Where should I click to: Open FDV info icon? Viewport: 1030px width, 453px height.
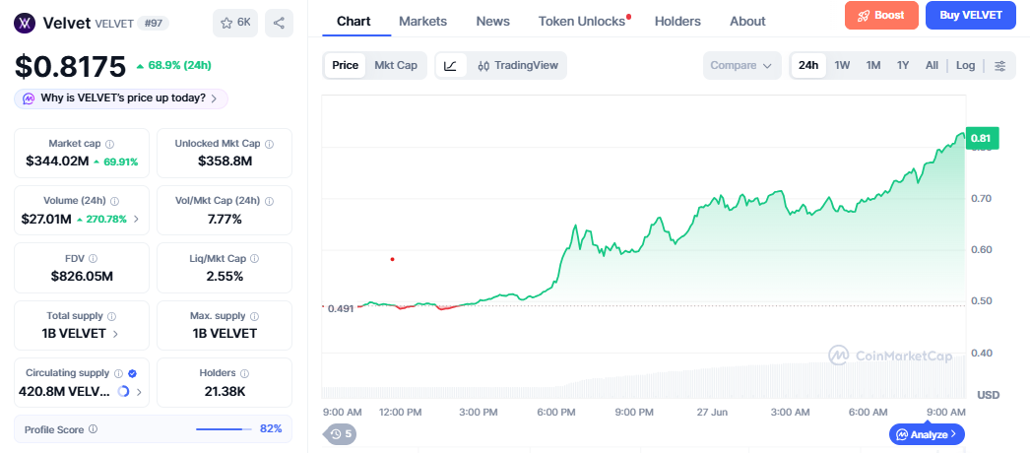[94, 259]
